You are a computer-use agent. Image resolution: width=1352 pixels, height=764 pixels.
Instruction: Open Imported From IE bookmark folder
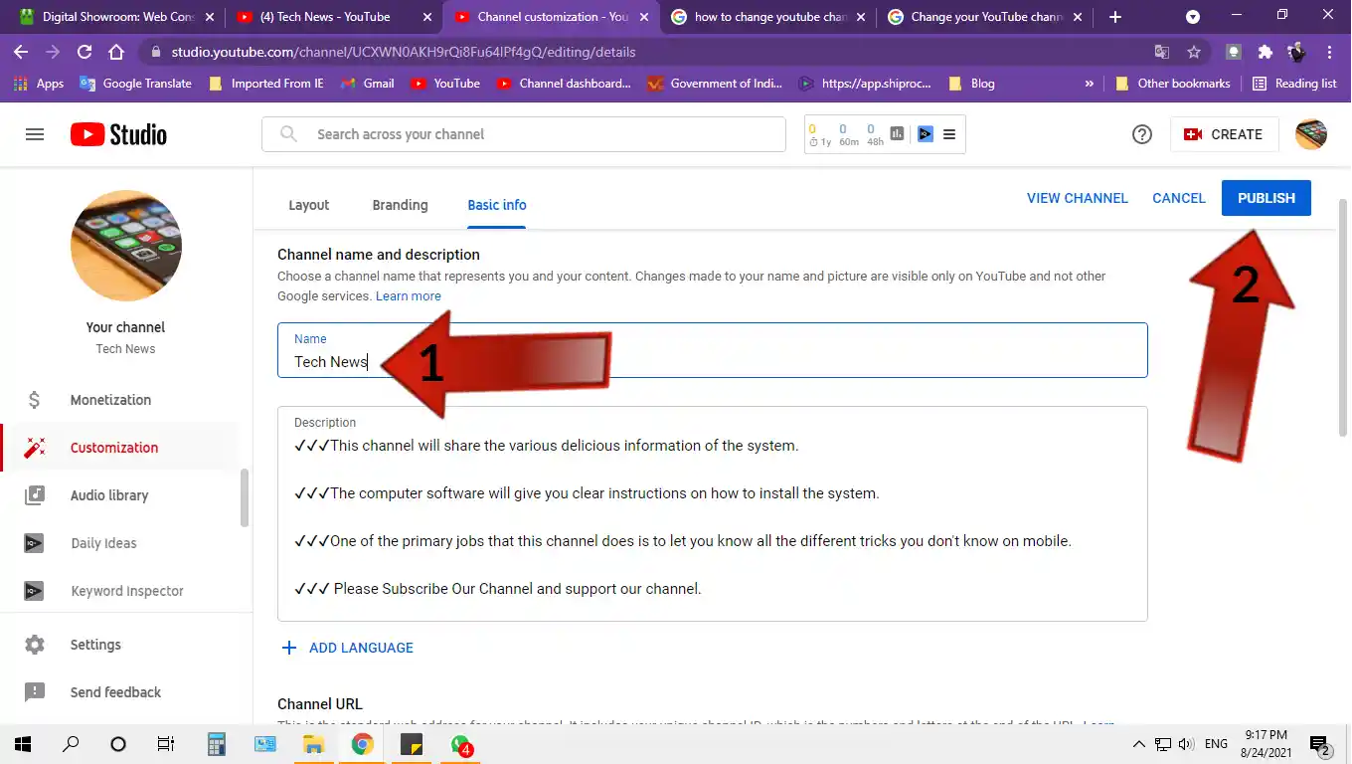click(x=266, y=84)
